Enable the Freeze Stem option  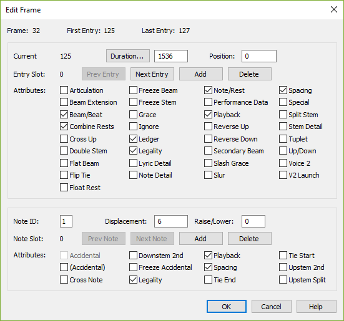click(x=133, y=102)
